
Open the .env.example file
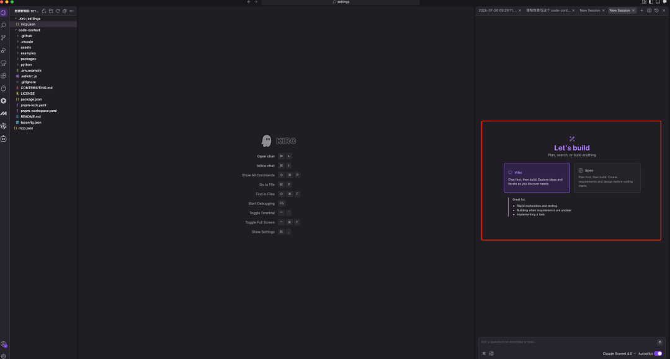point(43,71)
